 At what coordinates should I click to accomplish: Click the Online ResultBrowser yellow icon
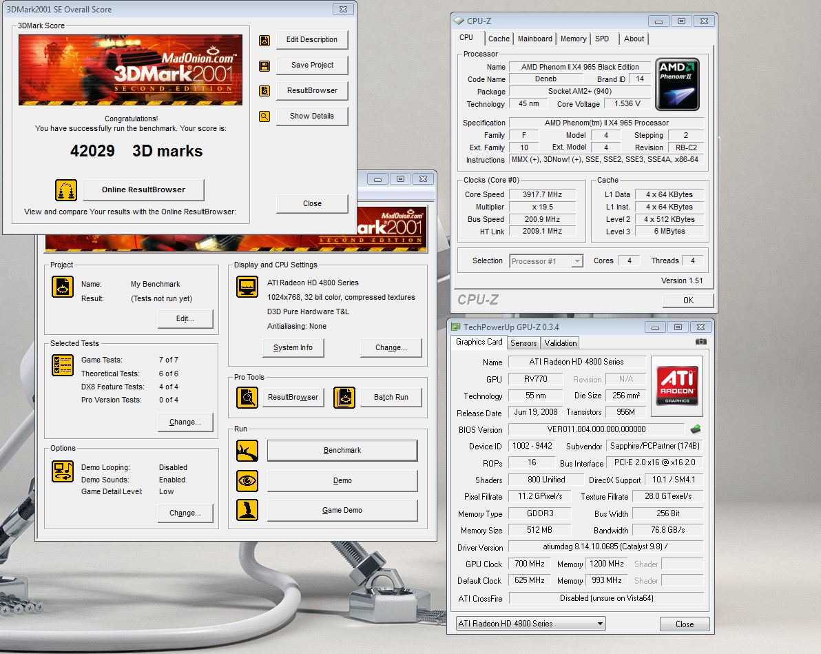click(66, 190)
